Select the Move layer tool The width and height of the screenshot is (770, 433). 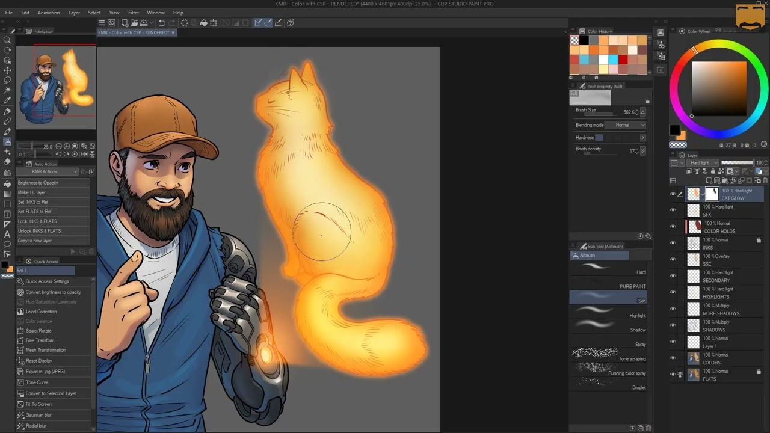[x=7, y=70]
